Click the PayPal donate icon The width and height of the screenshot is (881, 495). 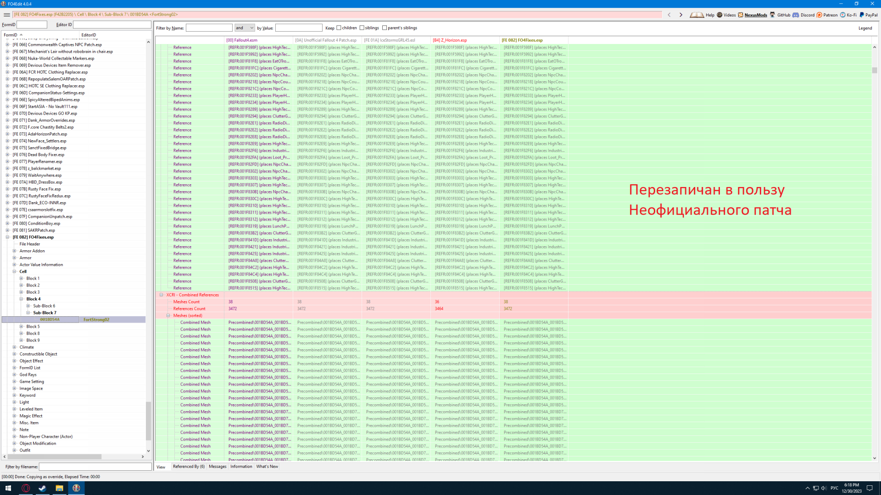[x=862, y=15]
